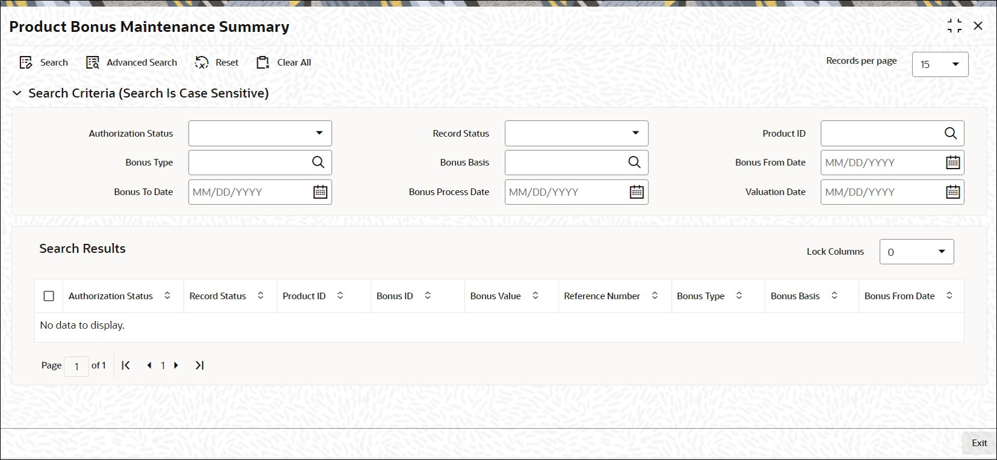Collapse the Search Criteria section
997x460 pixels.
tap(17, 93)
